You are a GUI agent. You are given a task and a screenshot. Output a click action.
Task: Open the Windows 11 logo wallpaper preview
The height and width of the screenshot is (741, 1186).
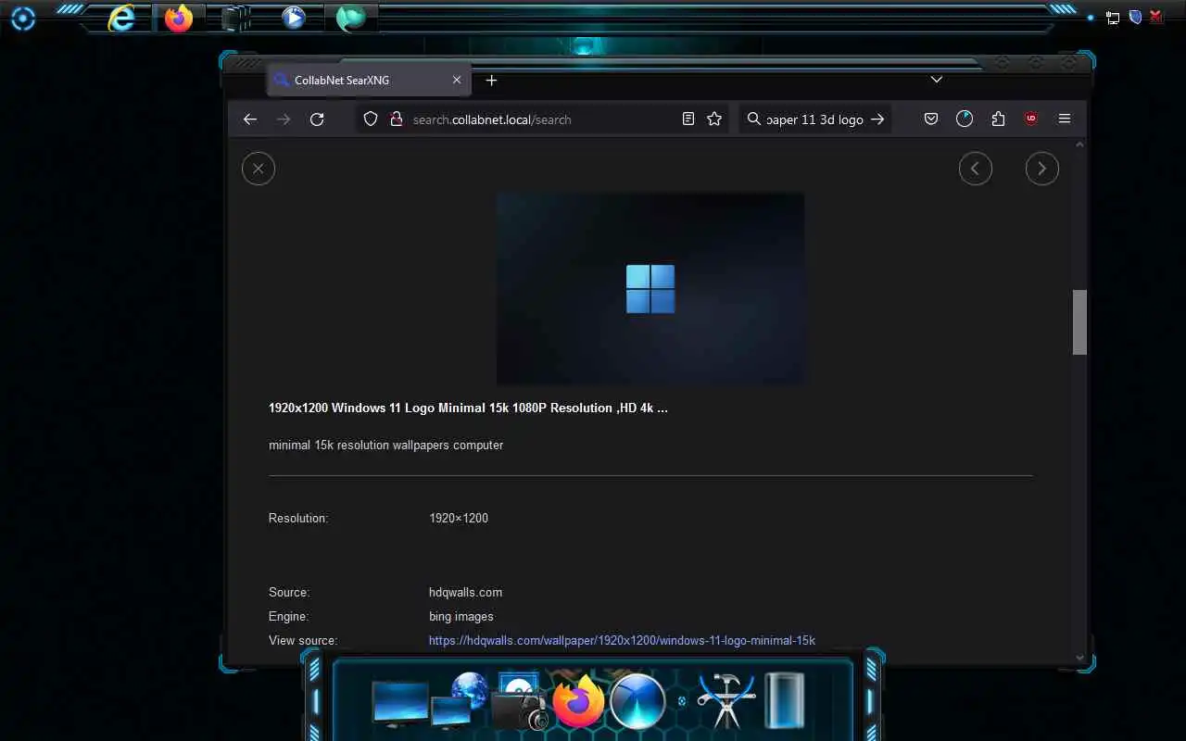click(650, 288)
